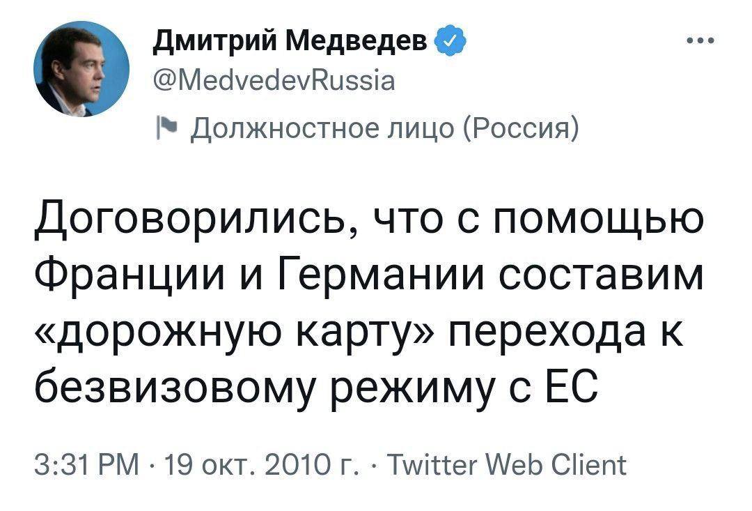Click the blue verified checkmark badge

pos(449,40)
